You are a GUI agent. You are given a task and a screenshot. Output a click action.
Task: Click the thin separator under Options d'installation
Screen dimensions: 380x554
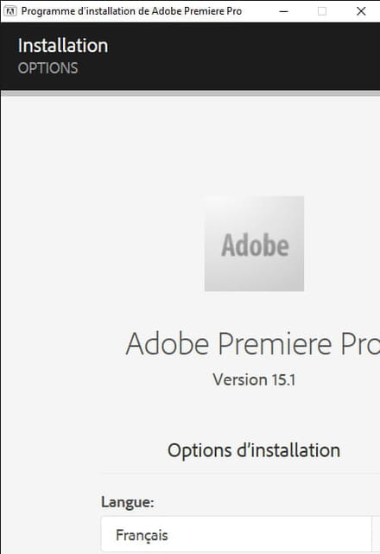(241, 474)
